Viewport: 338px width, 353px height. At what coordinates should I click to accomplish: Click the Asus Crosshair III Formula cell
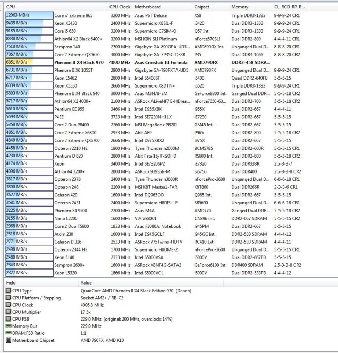pyautogui.click(x=161, y=62)
